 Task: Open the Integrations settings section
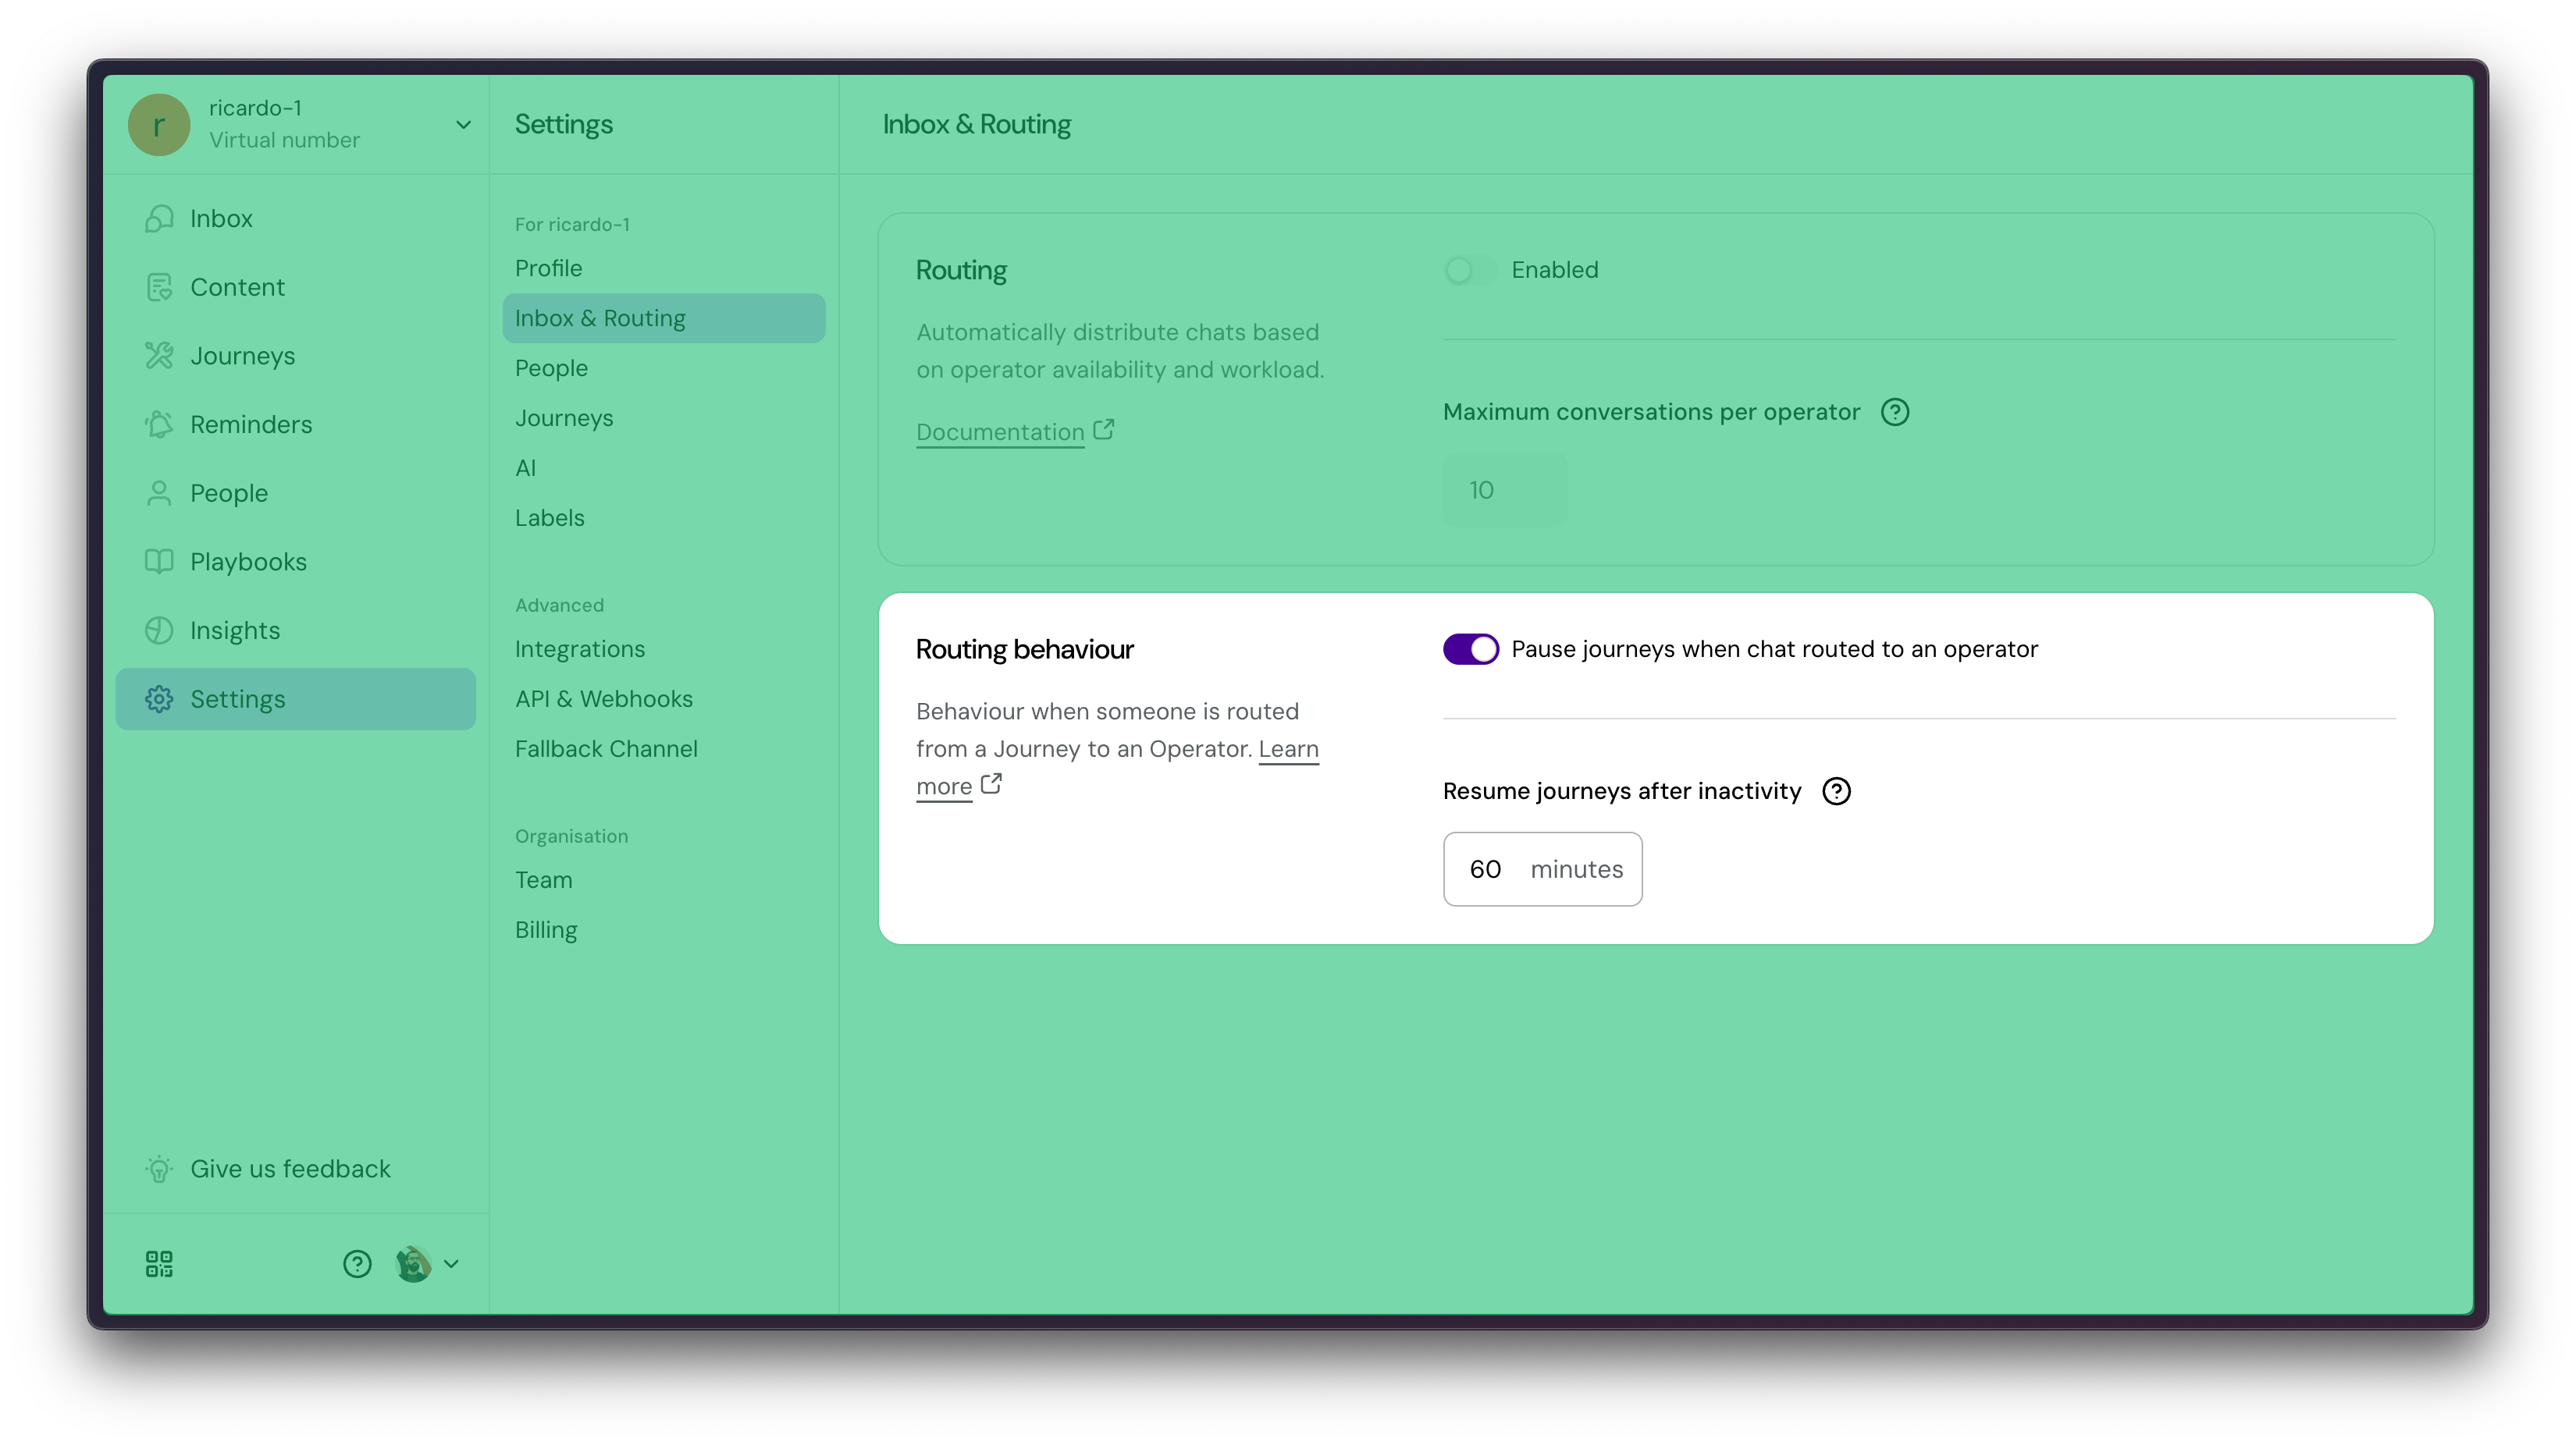click(x=580, y=648)
